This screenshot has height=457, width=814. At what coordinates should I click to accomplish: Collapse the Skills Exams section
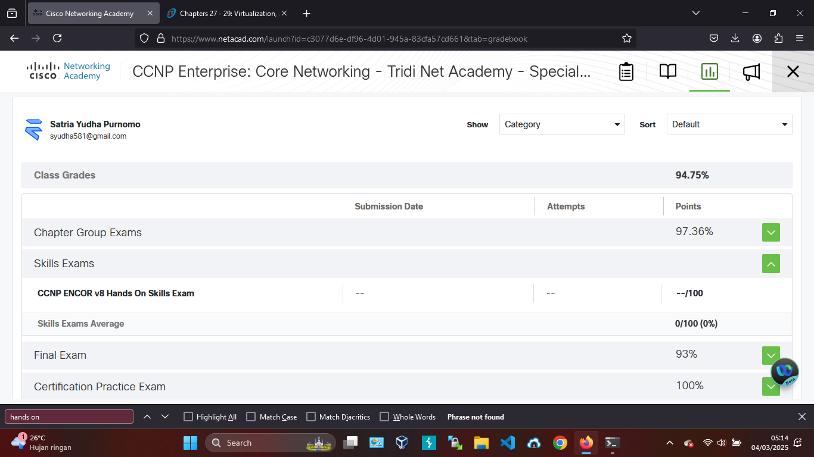point(771,264)
